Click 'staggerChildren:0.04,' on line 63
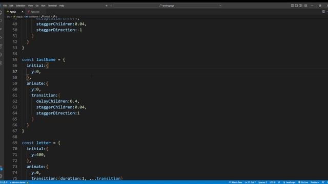 (61, 107)
